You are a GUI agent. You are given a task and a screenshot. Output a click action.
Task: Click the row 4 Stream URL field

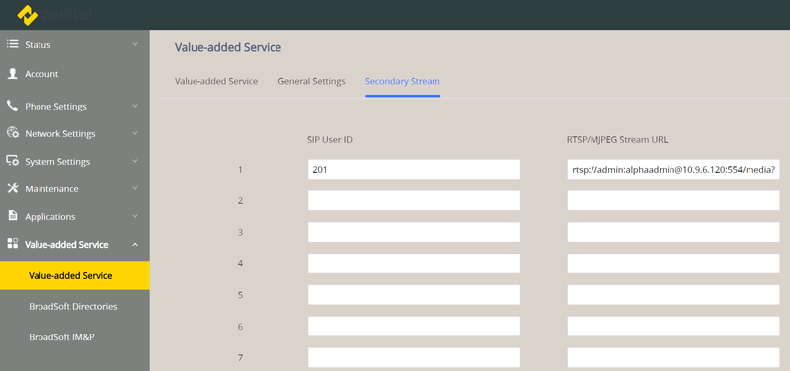[x=673, y=263]
